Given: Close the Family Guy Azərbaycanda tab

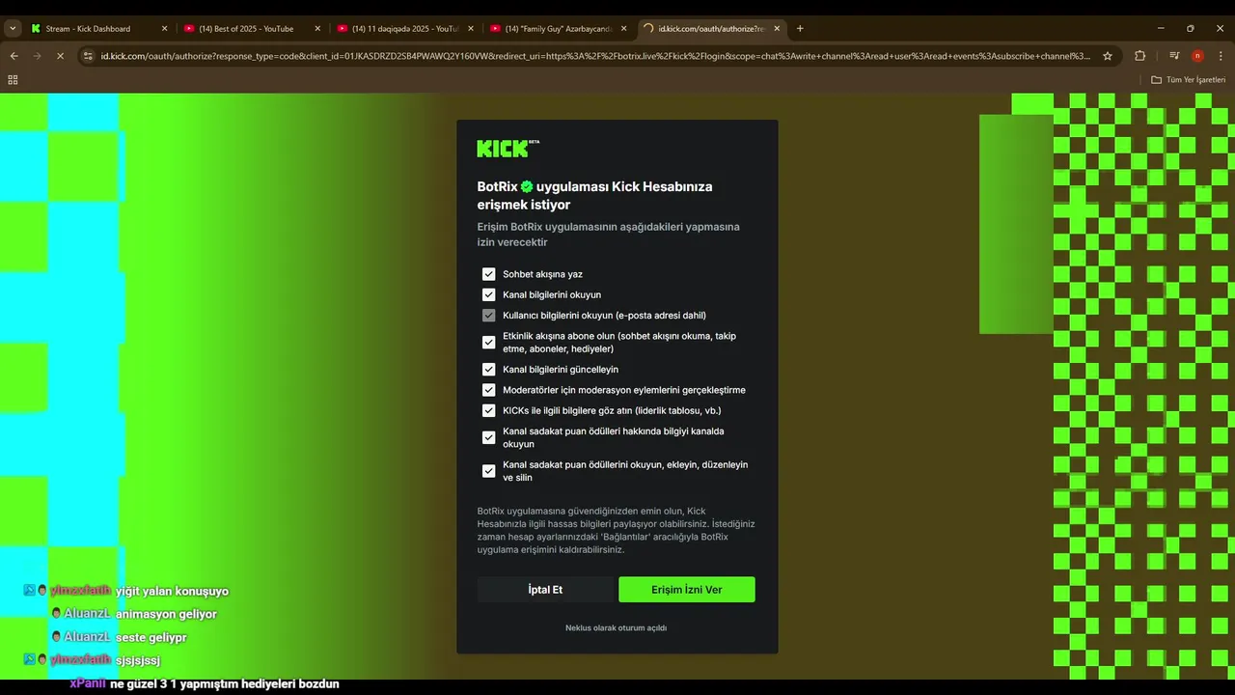Looking at the screenshot, I should pyautogui.click(x=624, y=28).
